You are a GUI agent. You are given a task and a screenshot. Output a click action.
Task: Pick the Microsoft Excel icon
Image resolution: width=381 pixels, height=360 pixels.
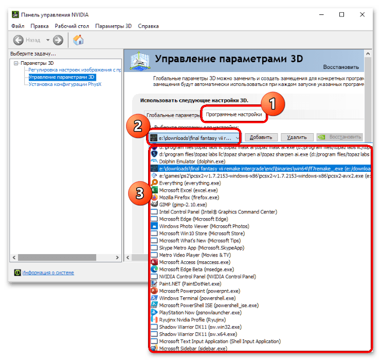[154, 190]
